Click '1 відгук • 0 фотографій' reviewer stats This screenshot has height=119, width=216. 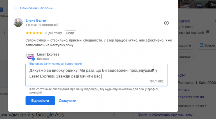42,25
